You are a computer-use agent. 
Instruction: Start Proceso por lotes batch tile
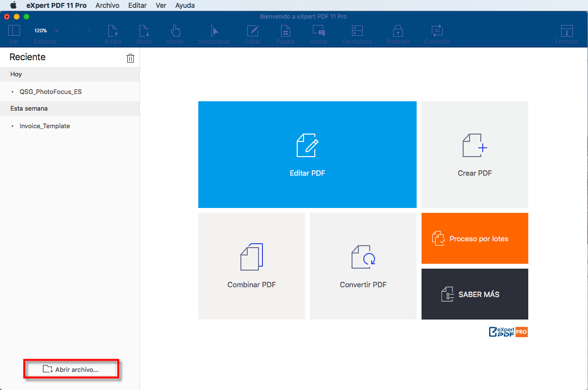point(475,238)
